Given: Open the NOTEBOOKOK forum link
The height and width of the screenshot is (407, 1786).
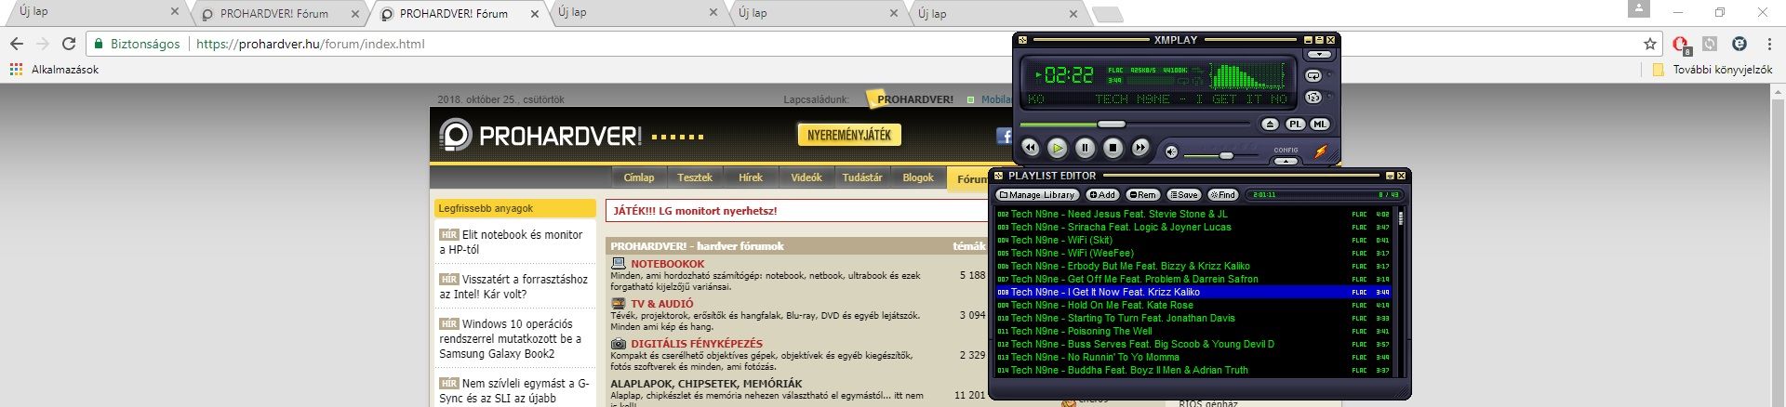Looking at the screenshot, I should click(668, 264).
